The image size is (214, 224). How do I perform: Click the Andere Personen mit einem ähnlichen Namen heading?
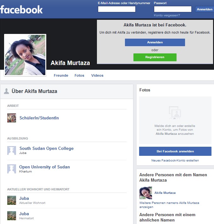(167, 217)
